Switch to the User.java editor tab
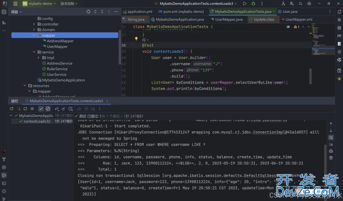The height and width of the screenshot is (201, 343). [290, 12]
